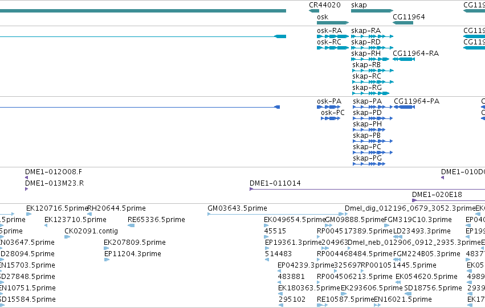Click the EK120716.5prime EST label
Screen dimensions: 485x308
tap(57, 208)
